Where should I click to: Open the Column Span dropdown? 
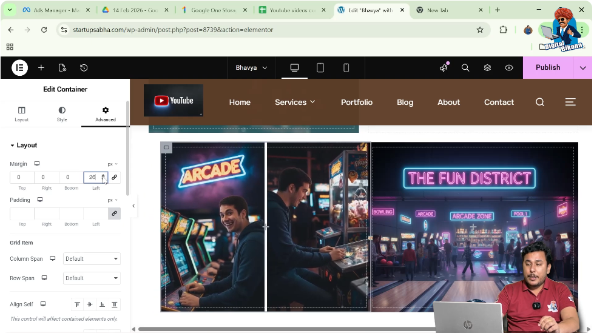[92, 259]
